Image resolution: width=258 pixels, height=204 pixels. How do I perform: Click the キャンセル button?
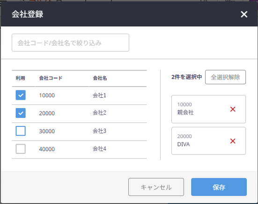coord(156,187)
